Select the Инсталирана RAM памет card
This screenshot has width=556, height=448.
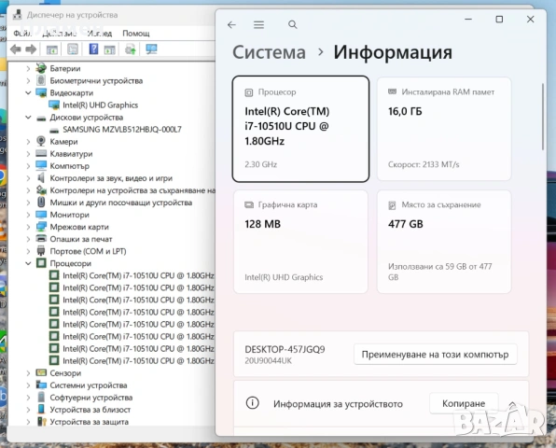pos(444,129)
